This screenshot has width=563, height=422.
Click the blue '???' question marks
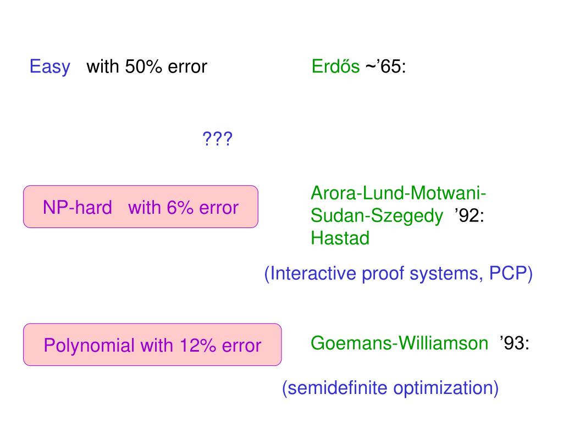click(x=218, y=138)
